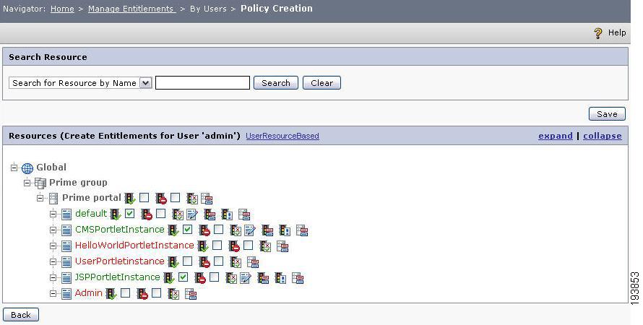Image resolution: width=643 pixels, height=325 pixels.
Task: Click the pencil edit icon in default row
Action: click(192, 214)
